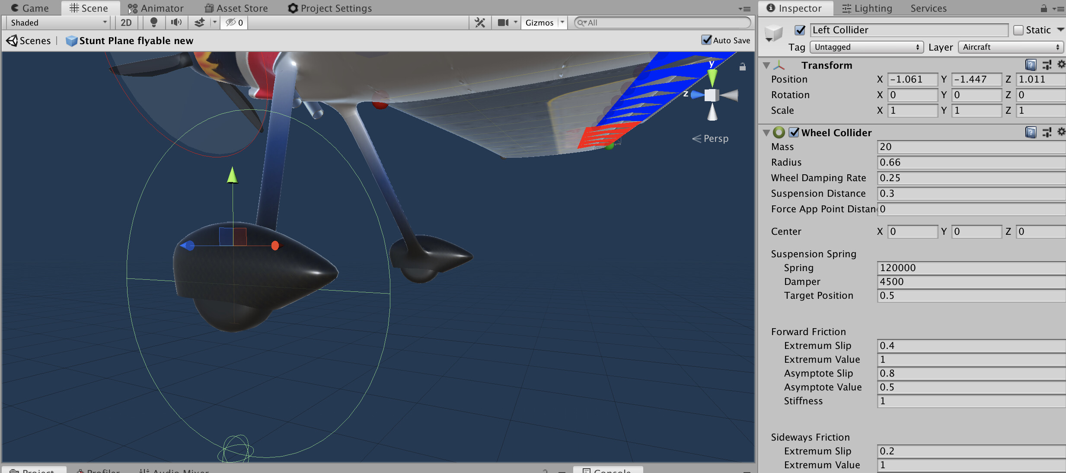The height and width of the screenshot is (473, 1066).
Task: Click the scene tools wrench icon
Action: pos(479,22)
